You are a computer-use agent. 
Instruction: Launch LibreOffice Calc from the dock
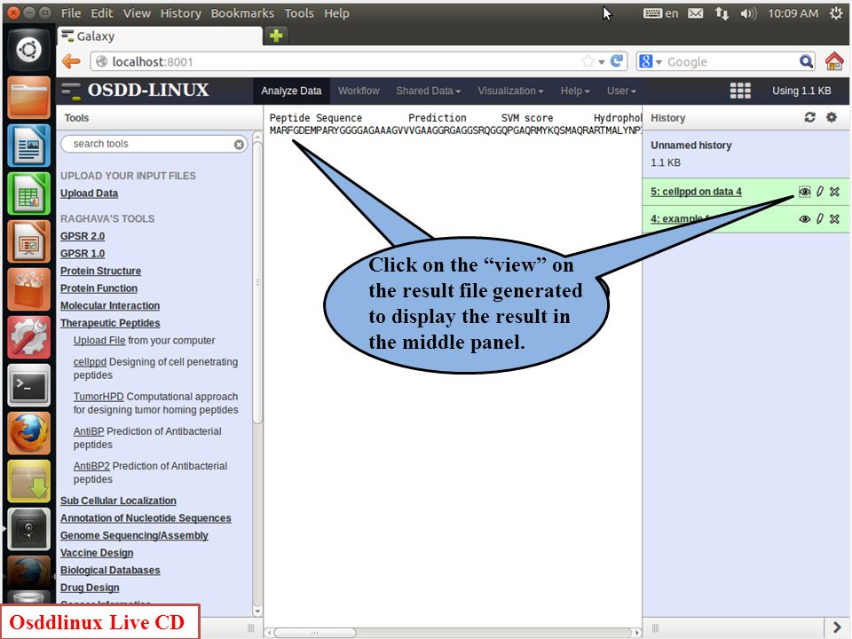point(28,193)
